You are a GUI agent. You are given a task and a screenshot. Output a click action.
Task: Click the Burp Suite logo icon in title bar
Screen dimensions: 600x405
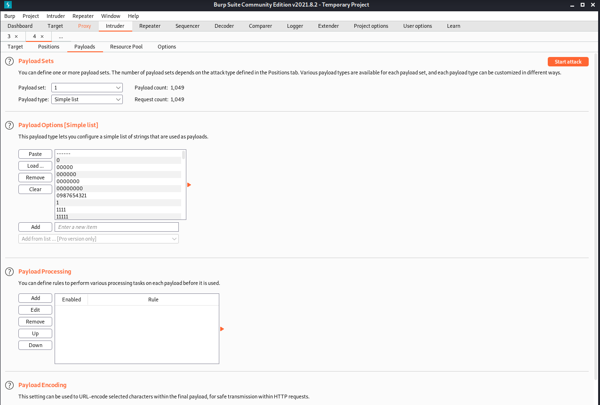[x=7, y=5]
